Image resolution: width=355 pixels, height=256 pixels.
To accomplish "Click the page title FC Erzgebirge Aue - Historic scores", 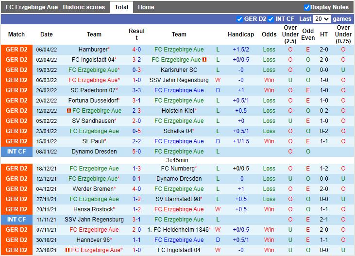I will 55,7.
